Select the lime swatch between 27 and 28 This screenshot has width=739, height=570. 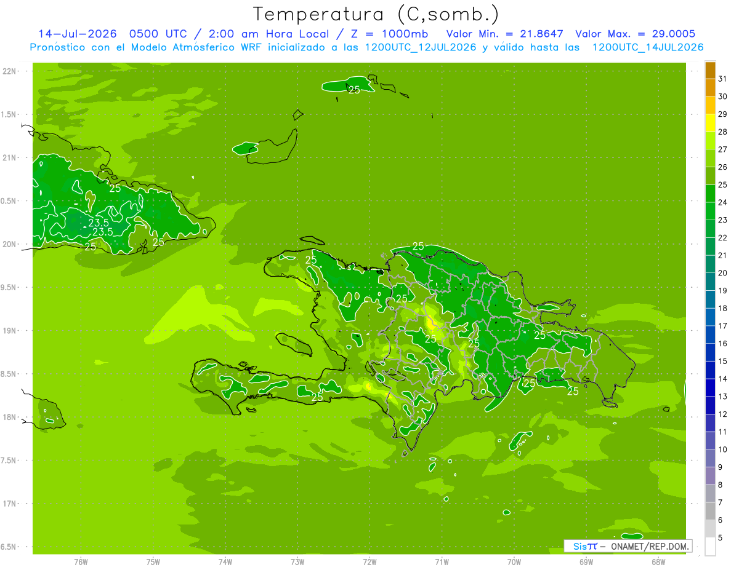710,140
